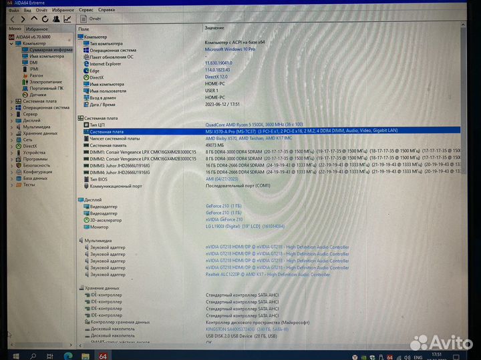Open AMD Bixby X570 chipset link
The height and width of the screenshot is (360, 481).
[x=249, y=139]
